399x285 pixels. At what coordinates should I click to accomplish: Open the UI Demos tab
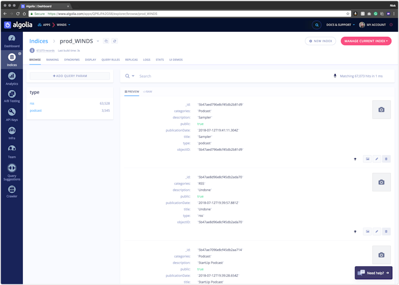click(176, 60)
